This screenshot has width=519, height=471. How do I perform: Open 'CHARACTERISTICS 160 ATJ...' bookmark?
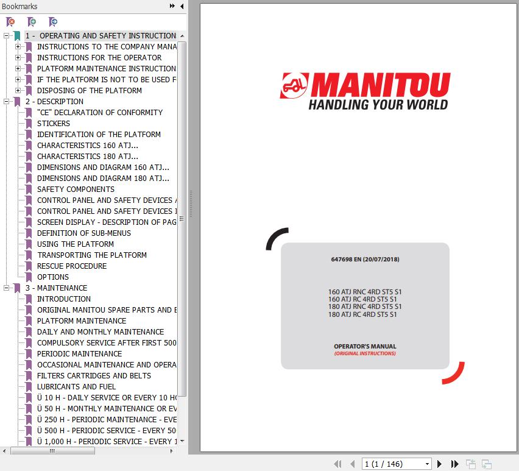pos(87,145)
